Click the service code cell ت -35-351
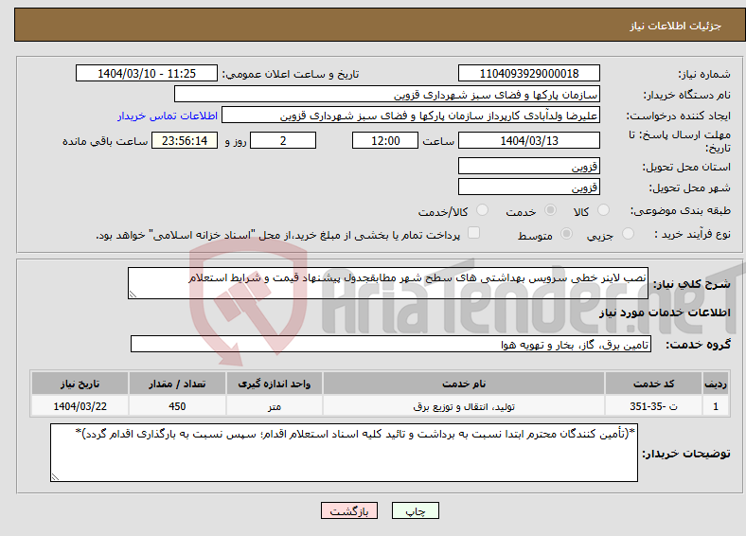746x536 pixels. coord(654,406)
